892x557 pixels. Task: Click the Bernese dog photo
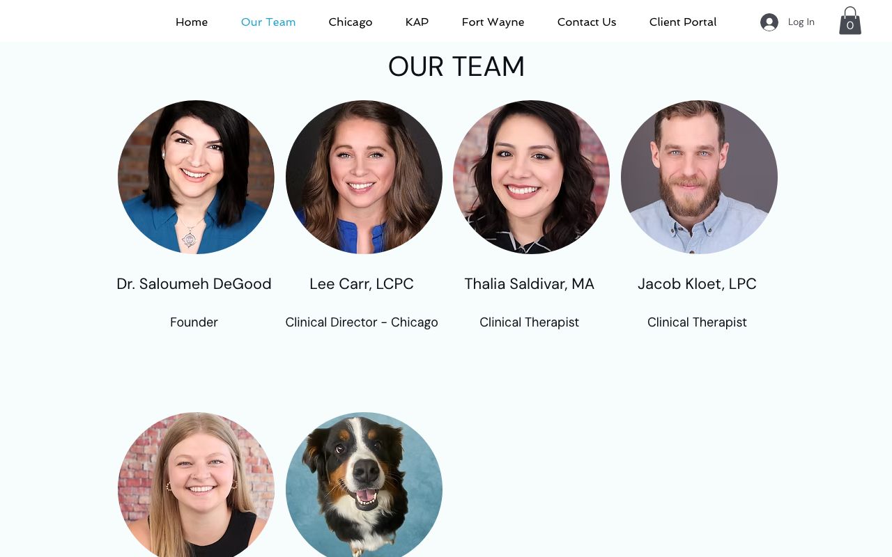[x=364, y=485]
